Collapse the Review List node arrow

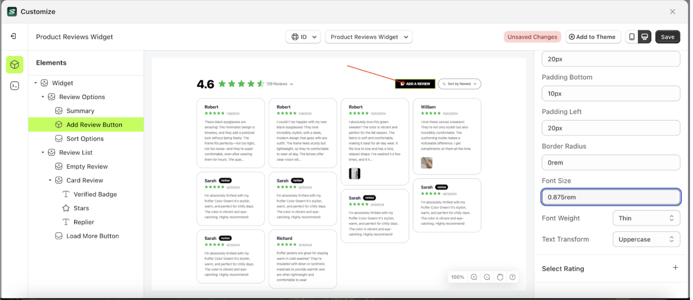point(43,152)
